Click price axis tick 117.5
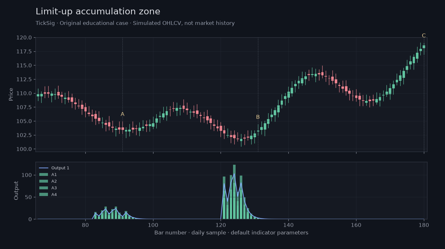 (x=24, y=51)
